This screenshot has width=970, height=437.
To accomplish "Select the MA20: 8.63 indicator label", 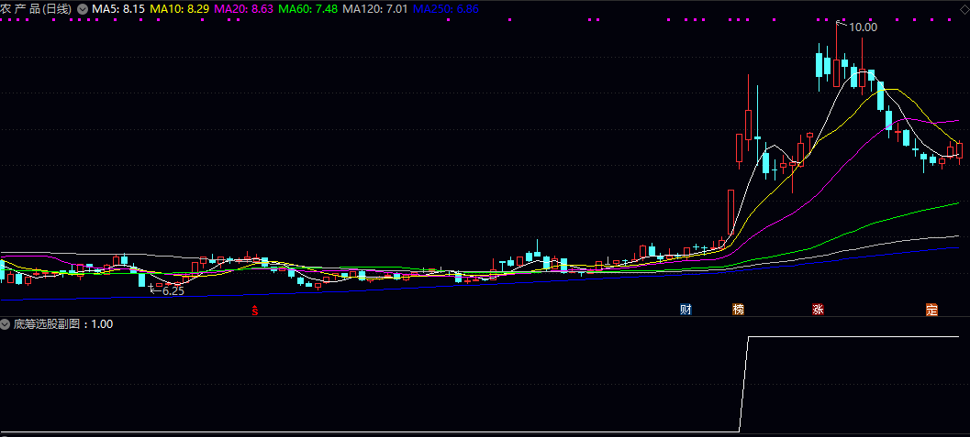I will 244,10.
